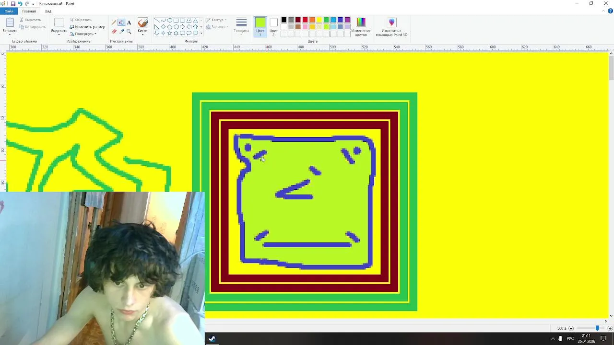Click Copy (Копировать) button
This screenshot has width=614, height=345.
[x=32, y=27]
